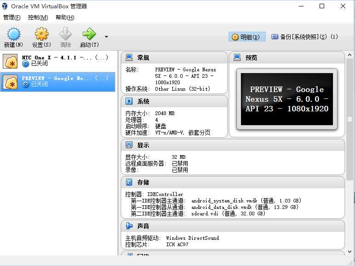Click the Audio (声音) speaker icon
Screen dimensions: 355x266
[x=129, y=226]
